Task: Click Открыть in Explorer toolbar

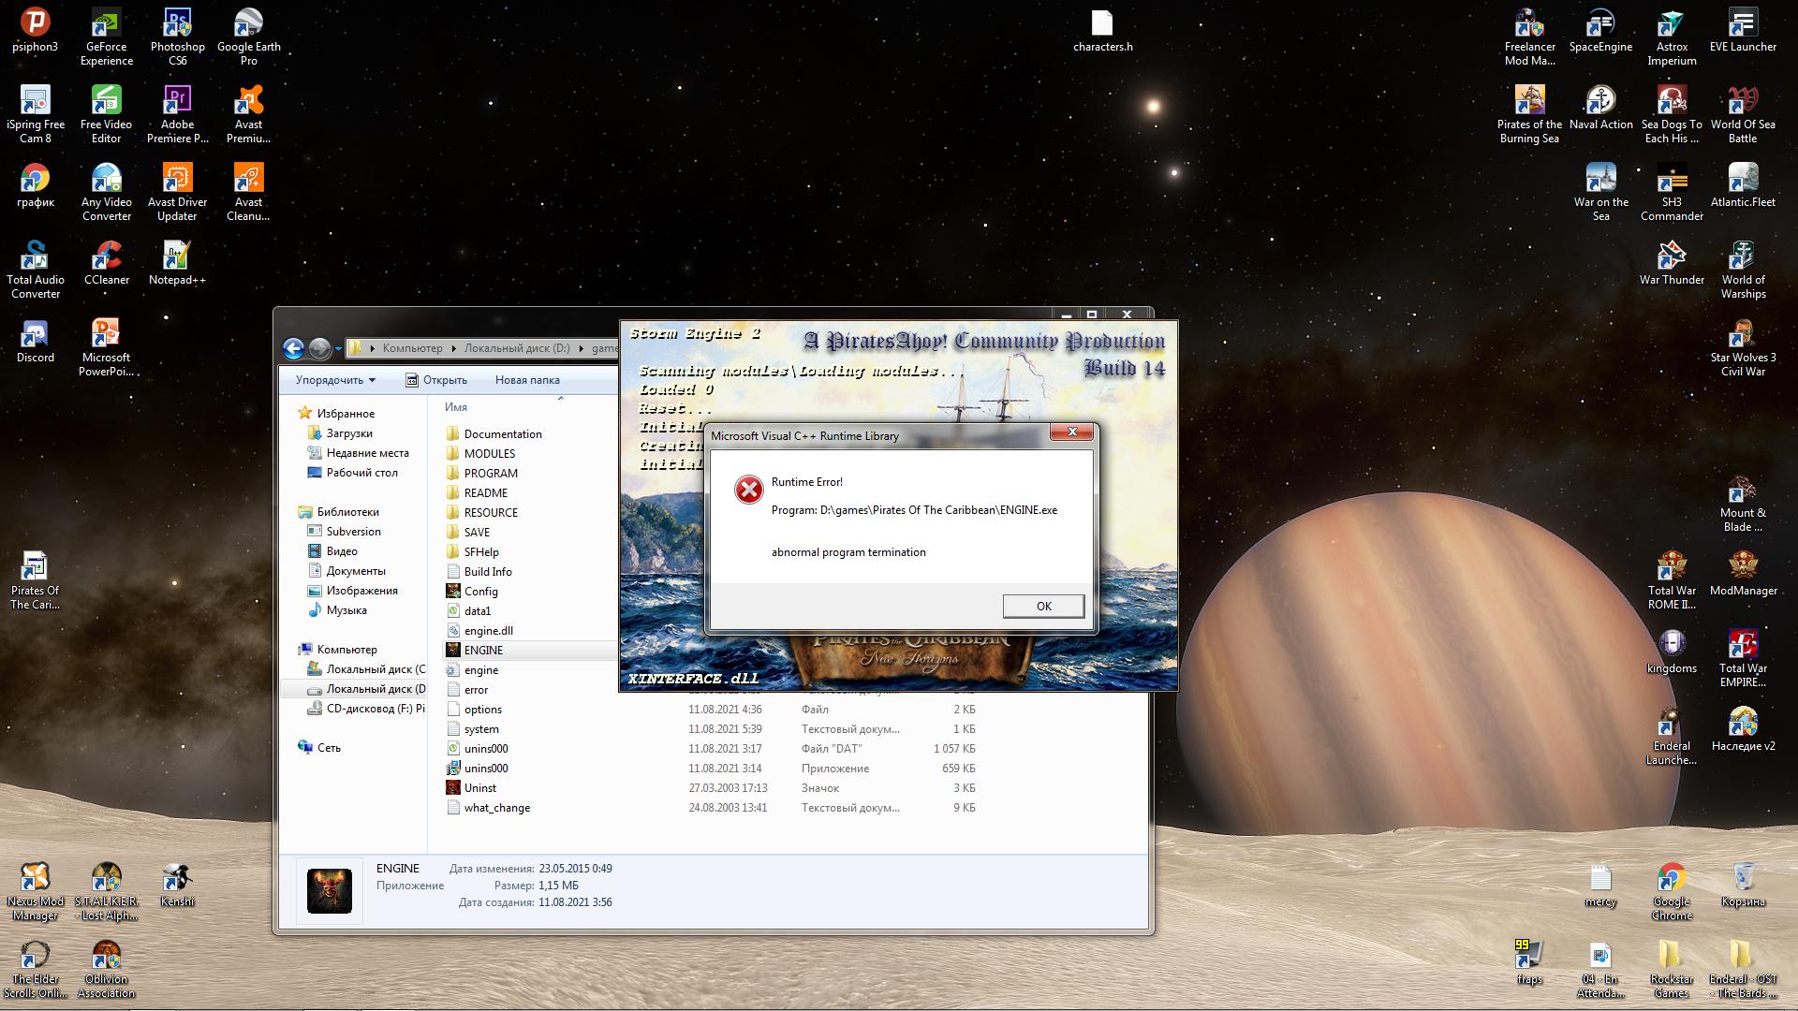Action: tap(435, 380)
